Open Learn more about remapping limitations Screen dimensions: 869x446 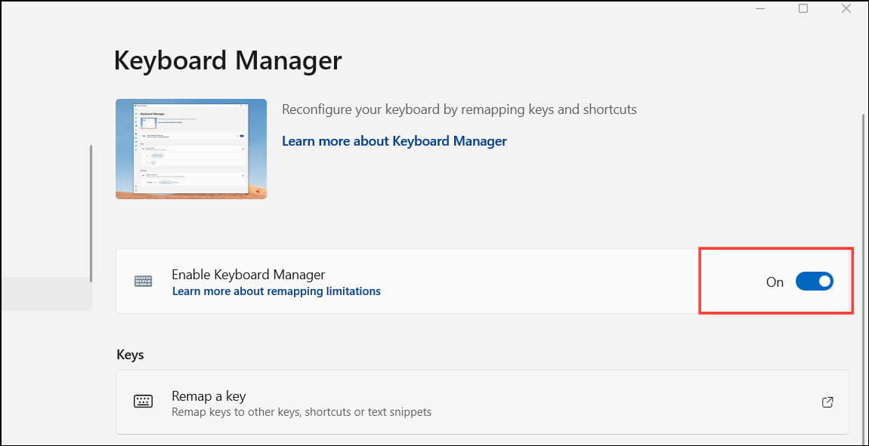pos(276,291)
